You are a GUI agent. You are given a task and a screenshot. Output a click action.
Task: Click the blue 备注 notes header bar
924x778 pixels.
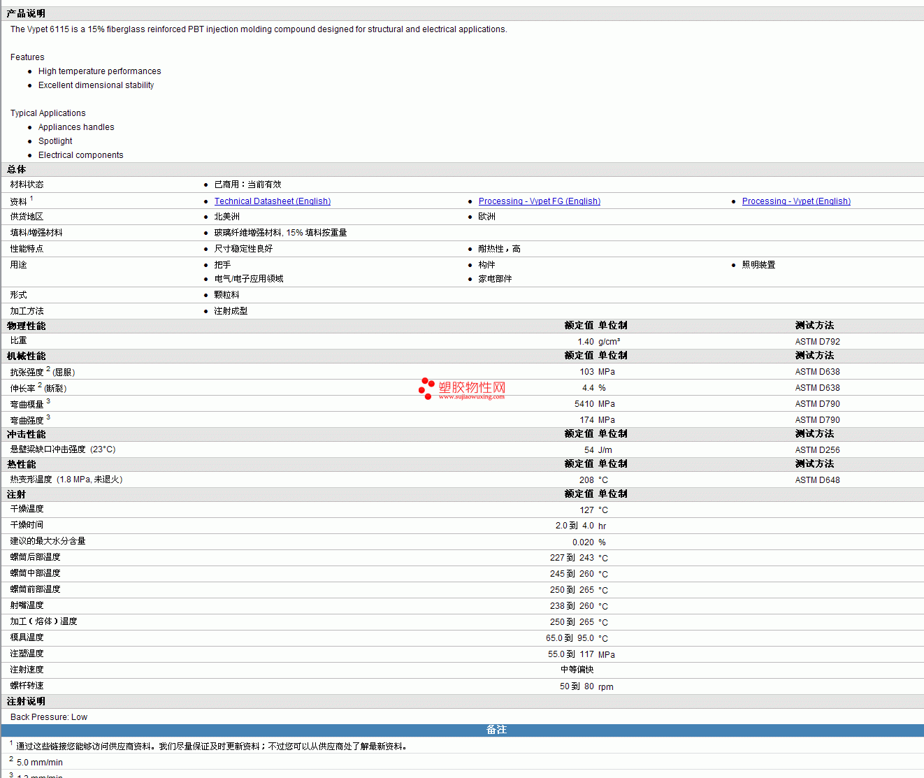(462, 730)
